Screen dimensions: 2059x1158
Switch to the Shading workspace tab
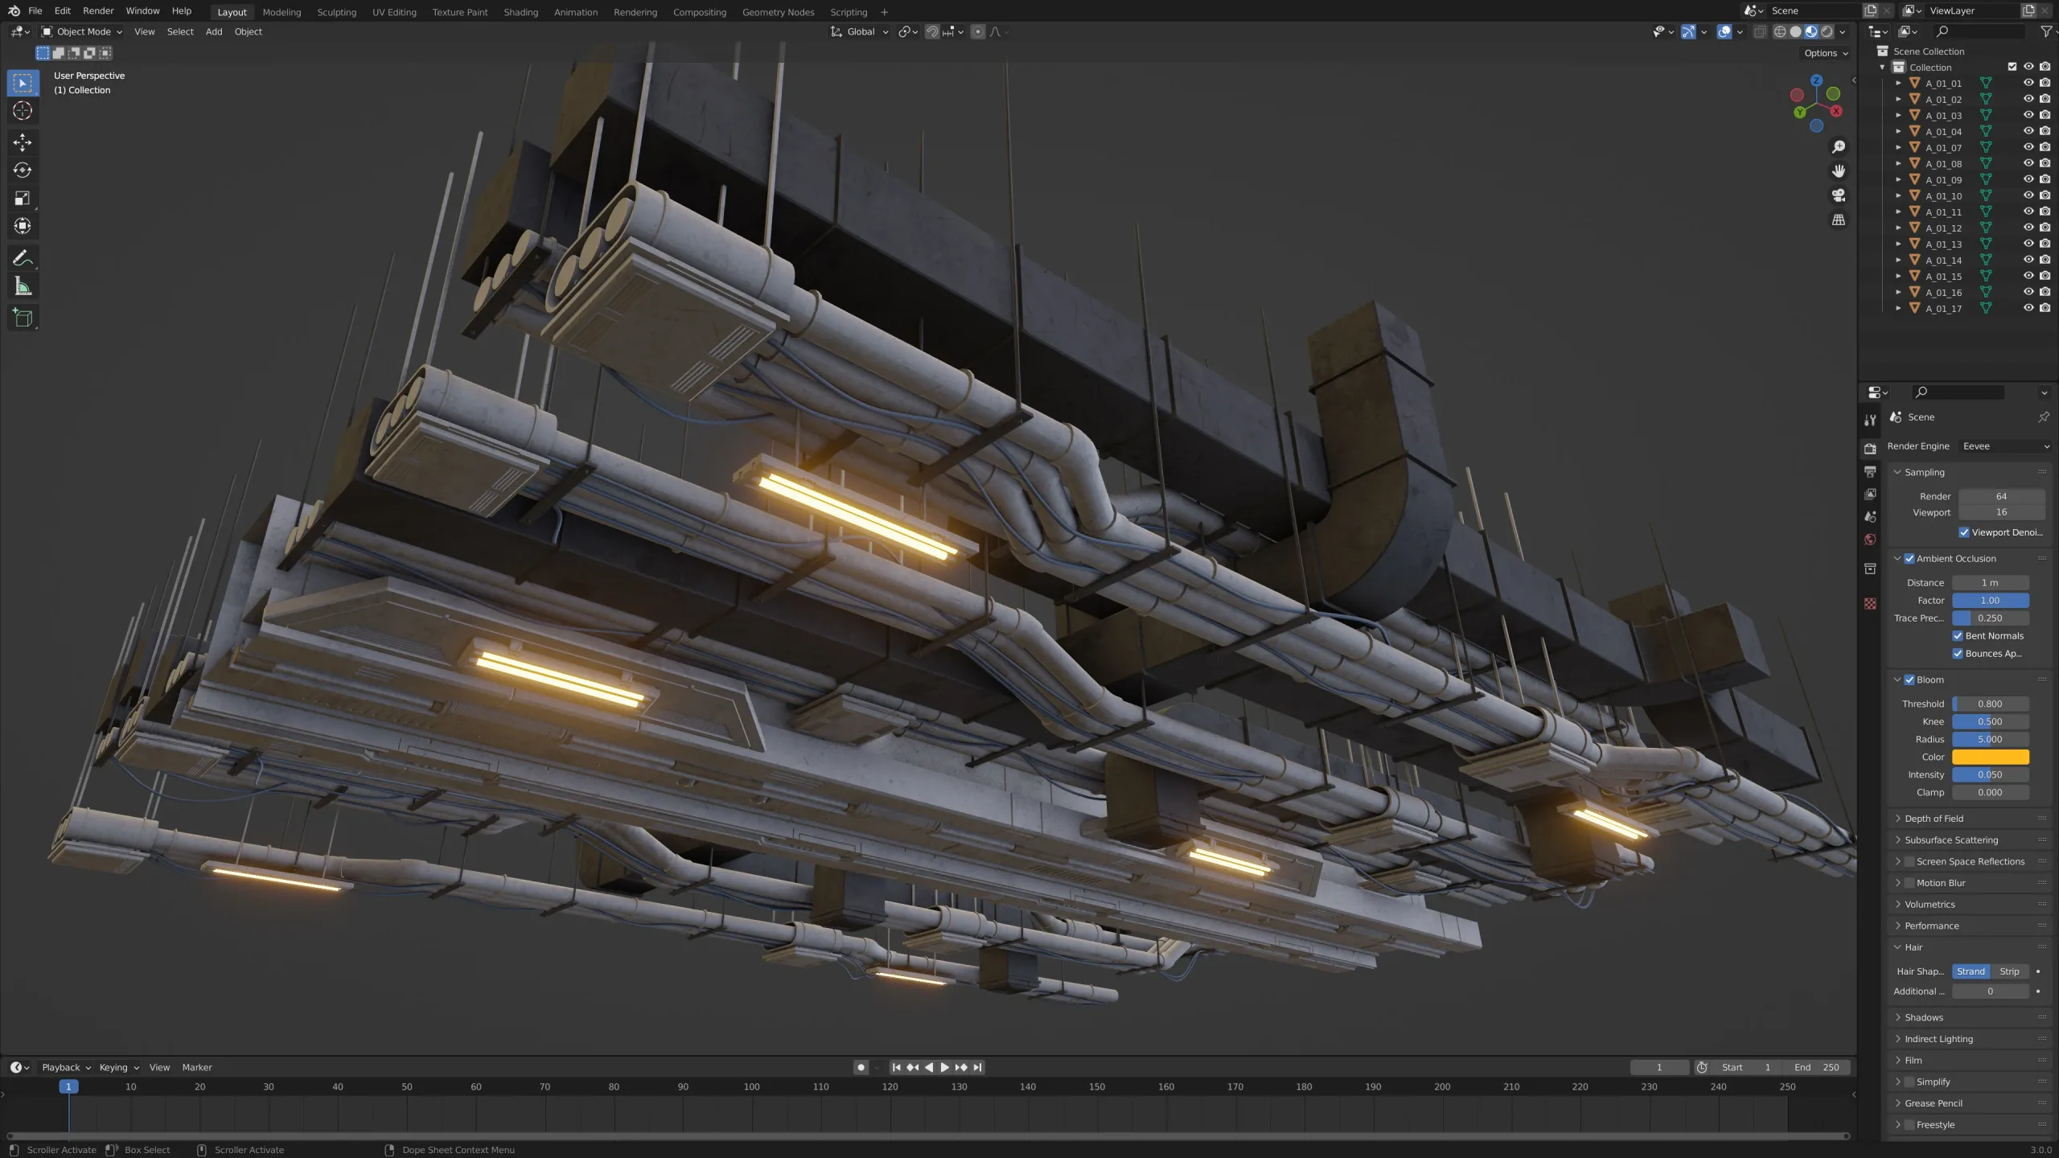coord(520,12)
